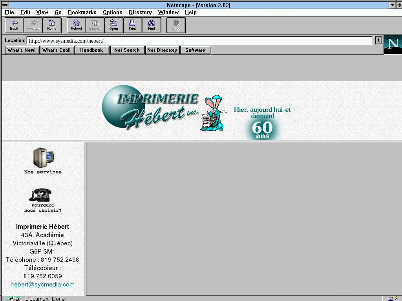Click inside the Location URL field

coord(196,41)
